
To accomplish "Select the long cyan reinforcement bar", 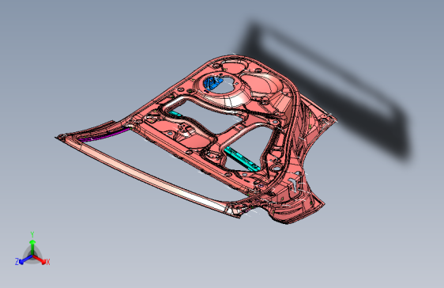I will pyautogui.click(x=242, y=159).
